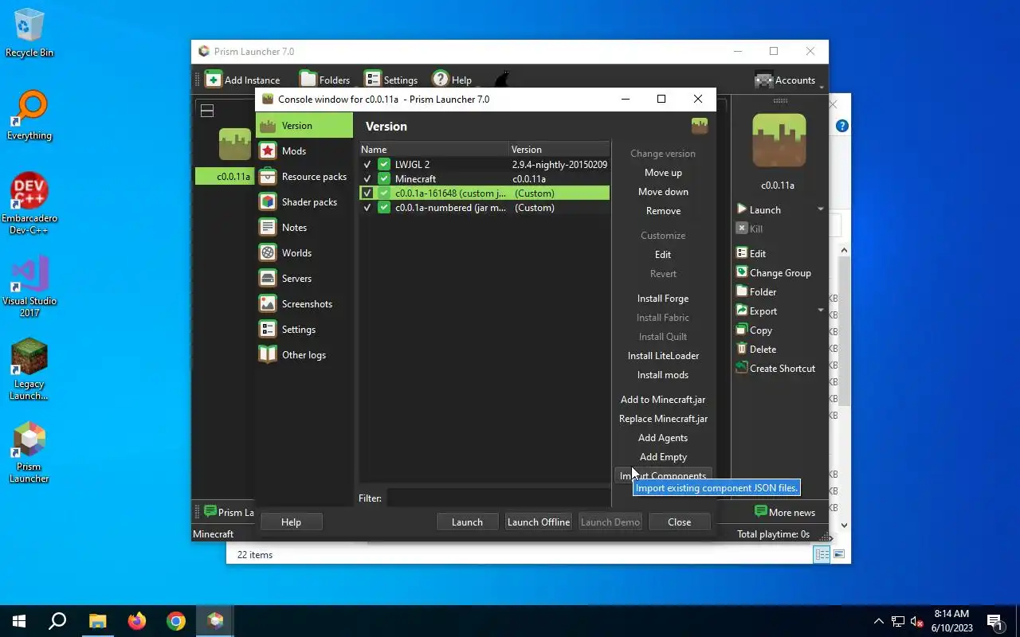Image resolution: width=1020 pixels, height=637 pixels.
Task: Open the Worlds page in sidebar
Action: 304,253
